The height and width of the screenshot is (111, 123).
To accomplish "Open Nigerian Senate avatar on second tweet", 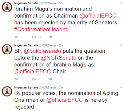I will pos(7,49).
